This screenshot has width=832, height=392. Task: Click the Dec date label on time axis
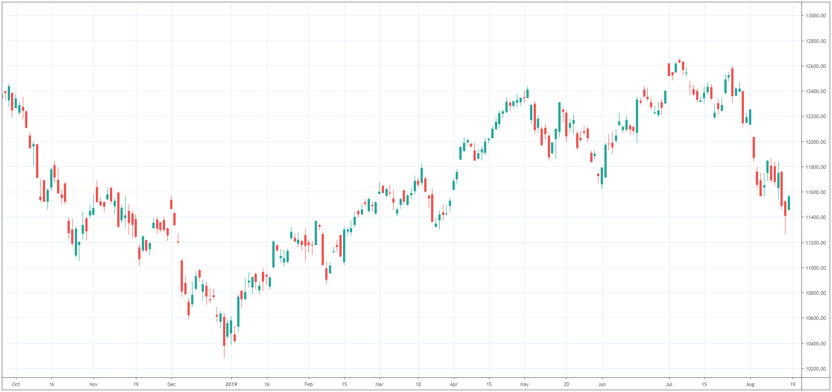pyautogui.click(x=172, y=384)
